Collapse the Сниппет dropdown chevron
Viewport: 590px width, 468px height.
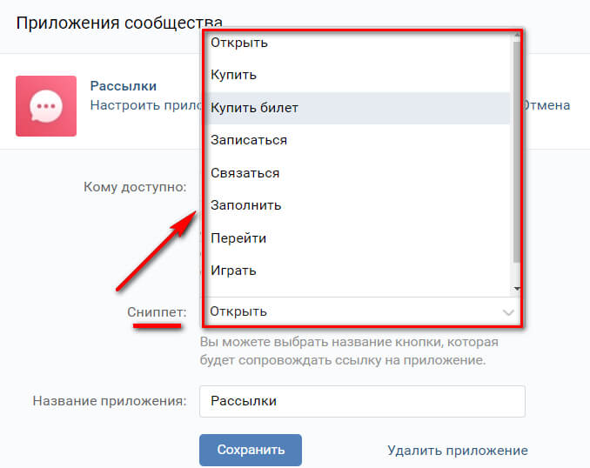click(x=509, y=311)
